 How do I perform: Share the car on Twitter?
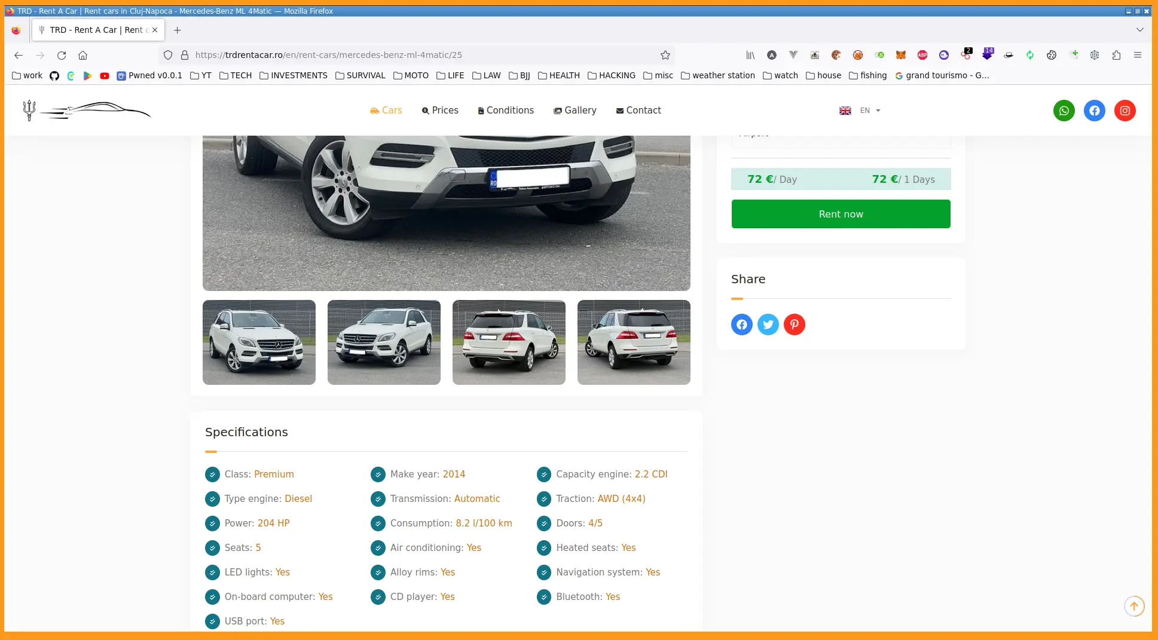[x=768, y=324]
